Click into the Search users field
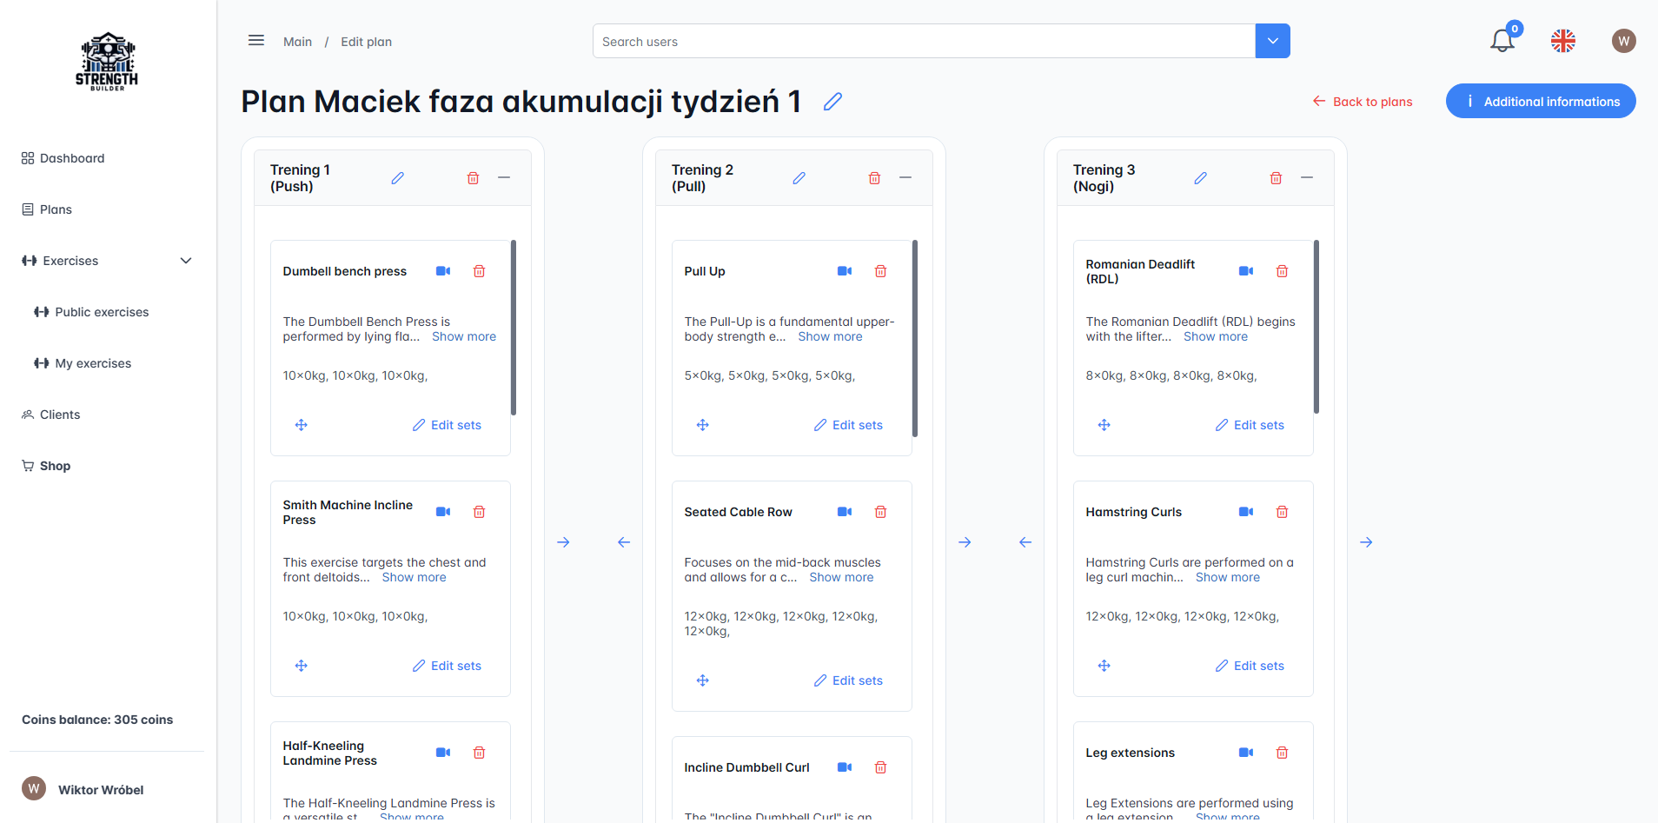This screenshot has width=1658, height=823. [924, 41]
